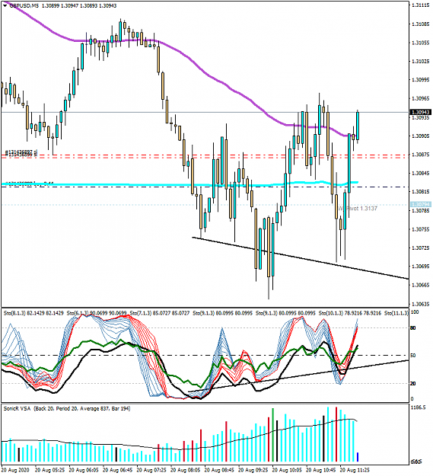The image size is (433, 476).
Task: Select the Sto(10.1.3) 78.9216 indicator label
Action: [350, 313]
